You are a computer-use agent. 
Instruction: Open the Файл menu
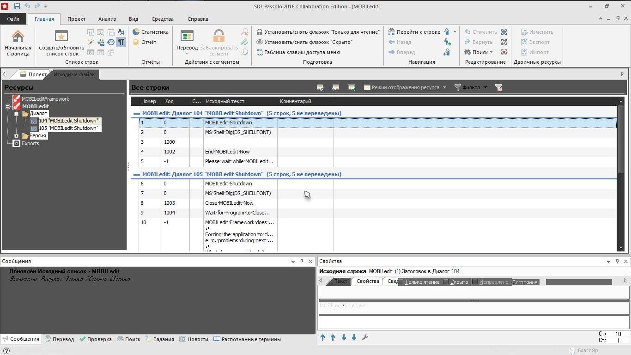[13, 19]
